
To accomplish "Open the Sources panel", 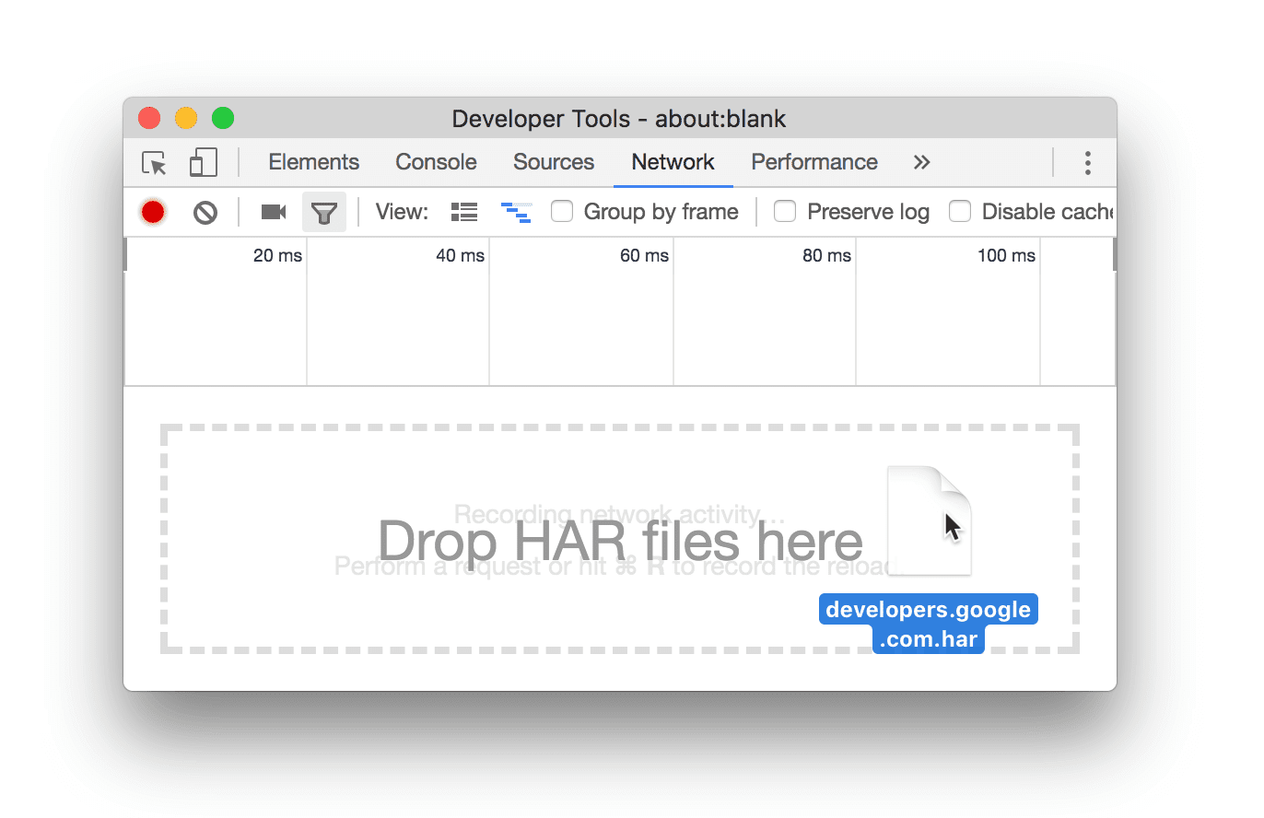I will (553, 162).
